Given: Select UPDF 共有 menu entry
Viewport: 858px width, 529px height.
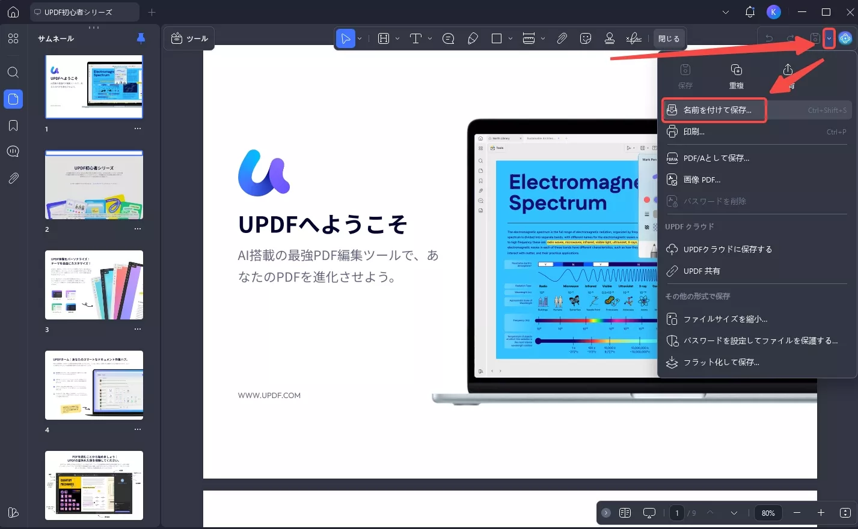Looking at the screenshot, I should pyautogui.click(x=757, y=271).
